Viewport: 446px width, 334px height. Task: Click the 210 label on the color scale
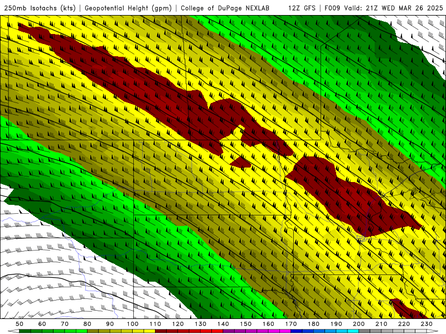click(381, 324)
